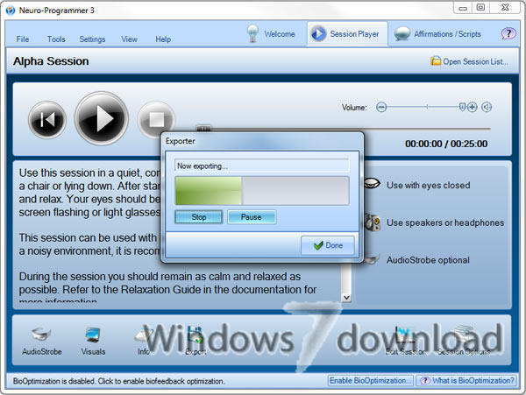Image resolution: width=526 pixels, height=395 pixels.
Task: Open the View menu
Action: click(x=129, y=39)
